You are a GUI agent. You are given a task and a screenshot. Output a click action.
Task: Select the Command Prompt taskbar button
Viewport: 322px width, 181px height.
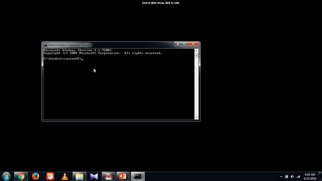click(x=138, y=176)
